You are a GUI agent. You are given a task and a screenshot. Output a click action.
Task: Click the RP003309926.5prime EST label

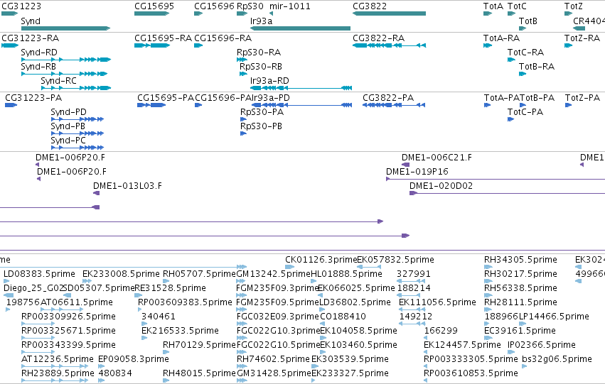pyautogui.click(x=68, y=317)
